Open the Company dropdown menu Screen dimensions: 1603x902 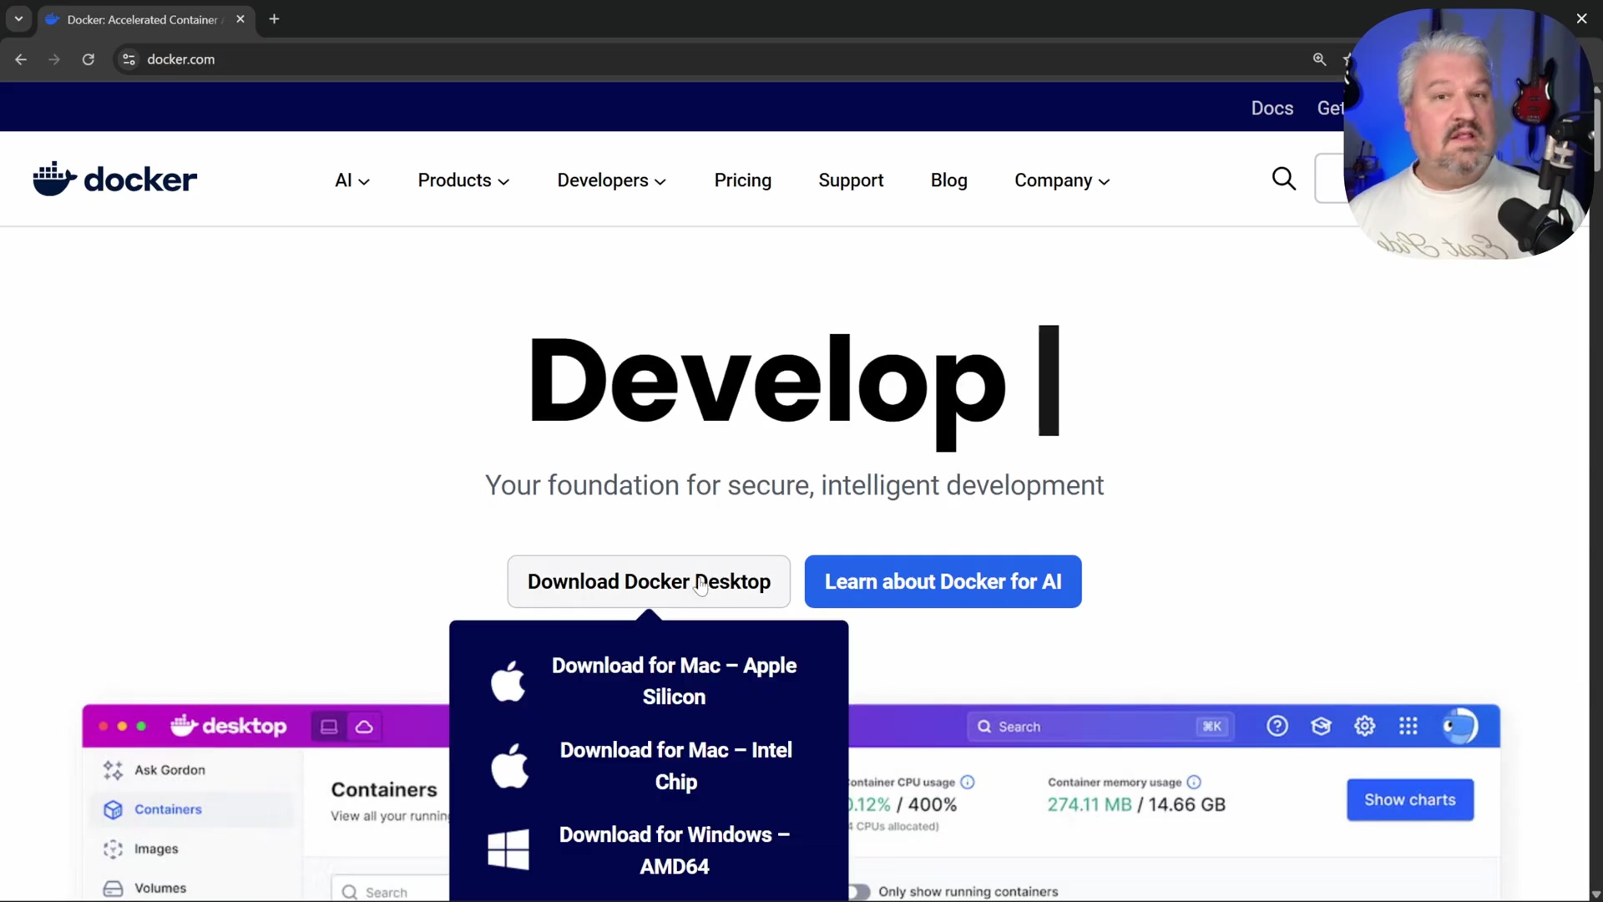click(x=1061, y=180)
